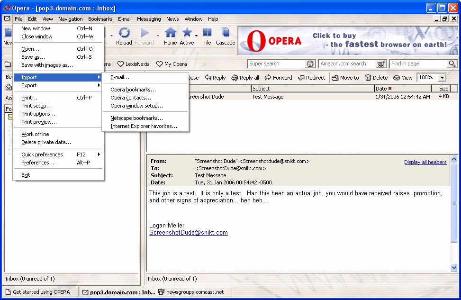This screenshot has width=461, height=300.
Task: Switch to newsgroups.comcast.net tab
Action: point(194,292)
